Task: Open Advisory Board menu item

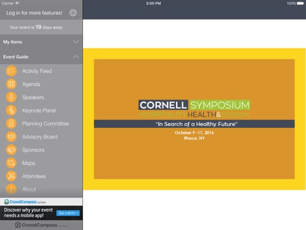Action: tap(41, 137)
